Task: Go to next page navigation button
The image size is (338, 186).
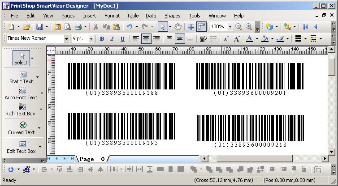Action: click(x=64, y=159)
